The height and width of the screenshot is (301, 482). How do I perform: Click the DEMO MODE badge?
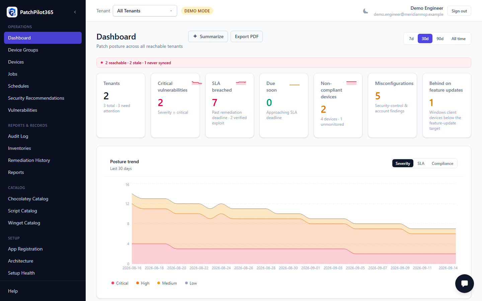(197, 11)
